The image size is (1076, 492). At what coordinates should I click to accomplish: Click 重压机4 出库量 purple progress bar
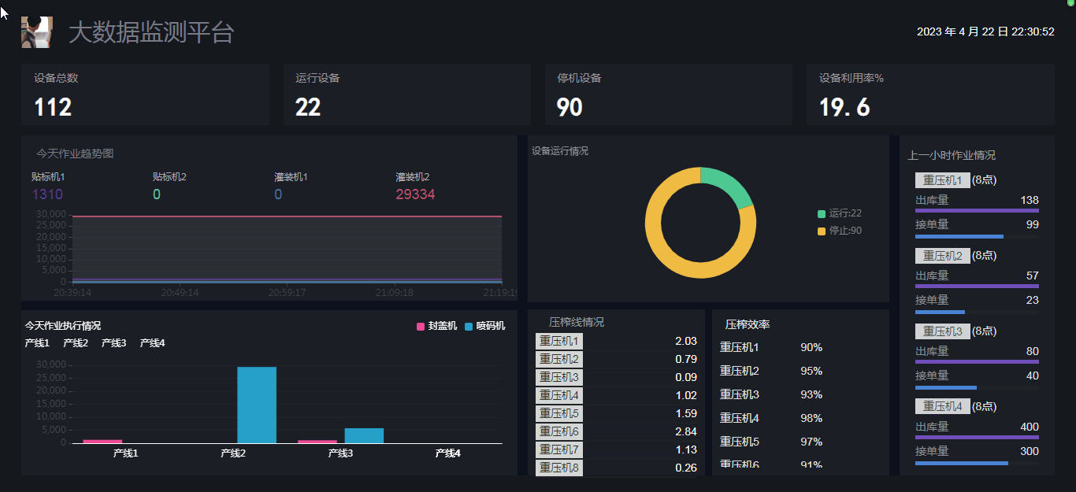pos(977,437)
